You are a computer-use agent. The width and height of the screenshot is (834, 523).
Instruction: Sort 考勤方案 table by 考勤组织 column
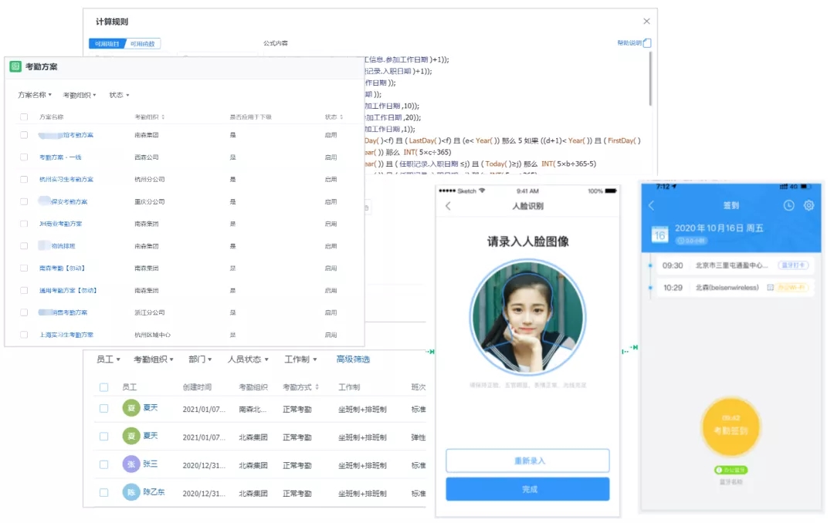pyautogui.click(x=163, y=117)
